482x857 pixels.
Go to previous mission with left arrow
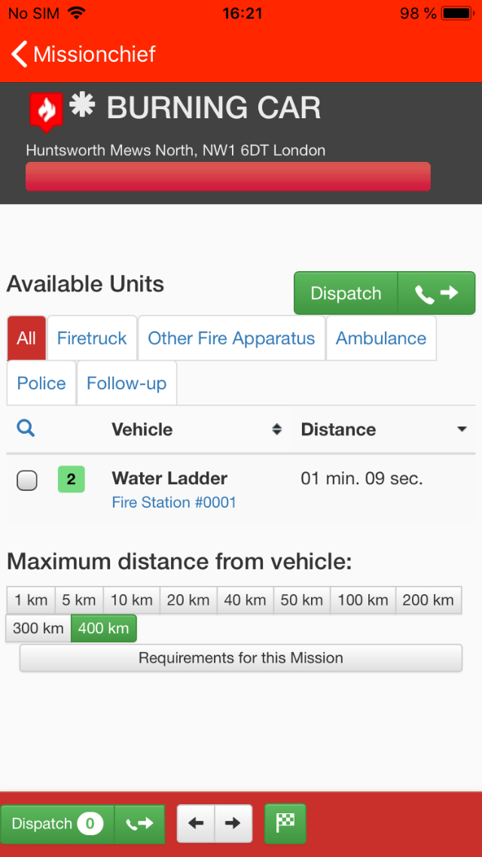[x=196, y=823]
